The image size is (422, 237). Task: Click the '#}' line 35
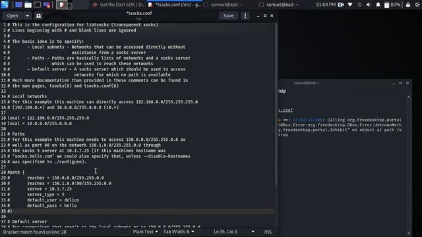10,211
